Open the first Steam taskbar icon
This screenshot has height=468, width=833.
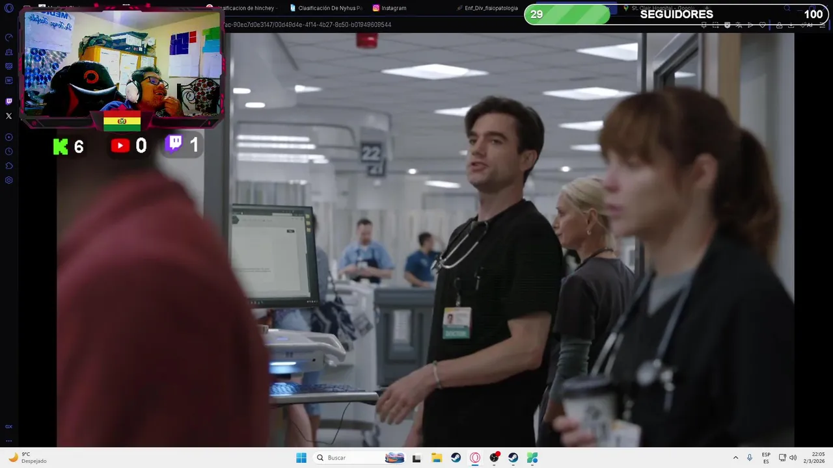click(456, 458)
